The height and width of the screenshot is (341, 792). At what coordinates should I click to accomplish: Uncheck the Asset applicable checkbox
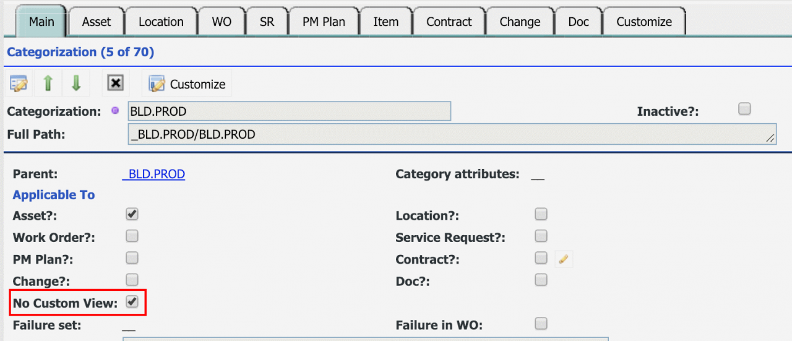click(132, 214)
